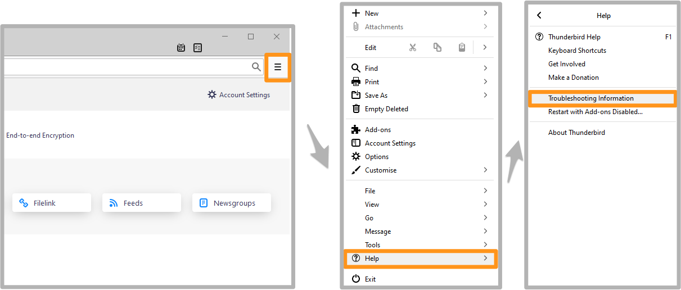This screenshot has width=681, height=290.
Task: Click the Cut scissors icon
Action: point(413,48)
